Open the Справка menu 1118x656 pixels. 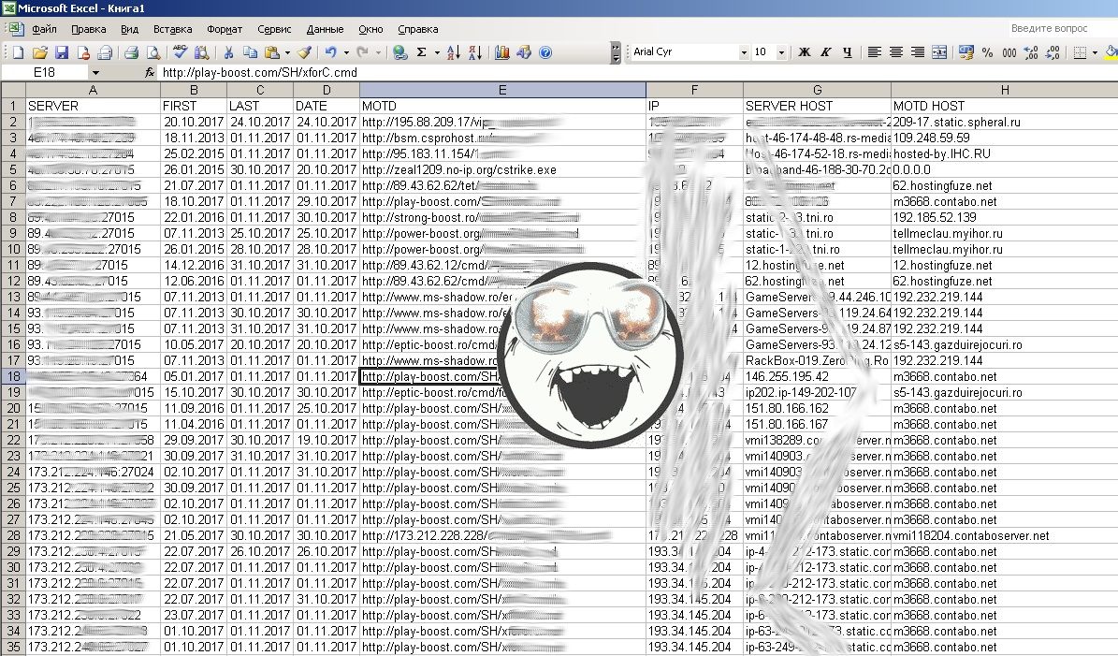(x=418, y=29)
